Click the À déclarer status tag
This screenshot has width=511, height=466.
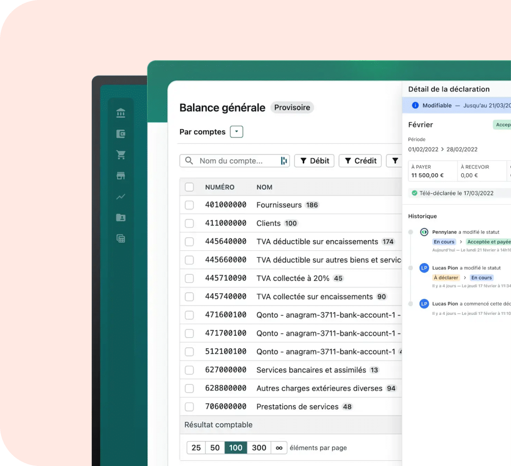pos(445,277)
